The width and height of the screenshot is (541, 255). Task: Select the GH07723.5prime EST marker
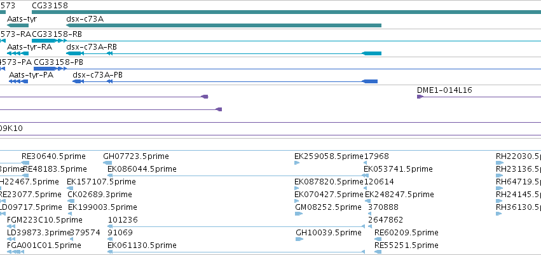107,163
